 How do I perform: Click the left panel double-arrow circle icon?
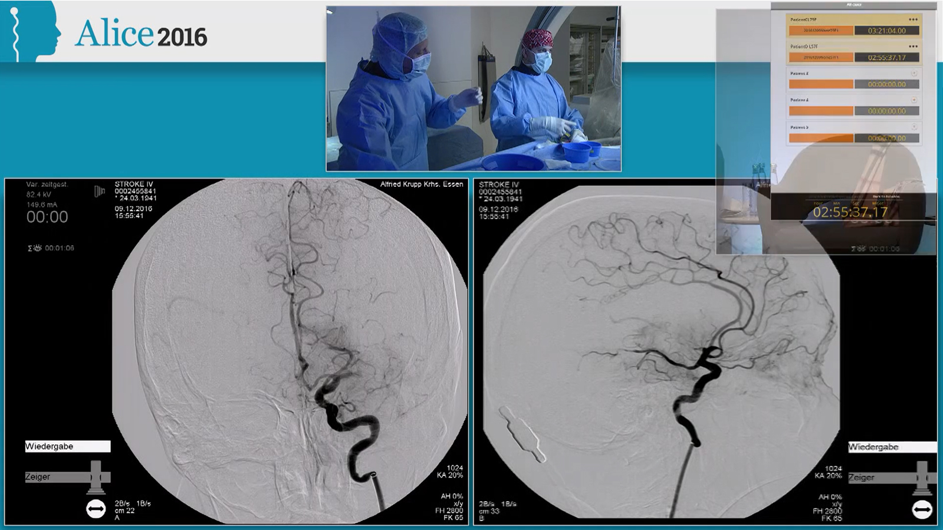96,508
